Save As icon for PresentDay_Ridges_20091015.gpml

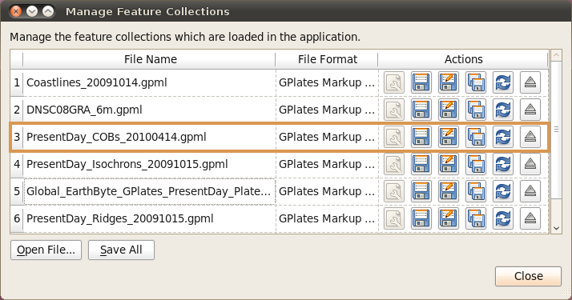coord(449,218)
